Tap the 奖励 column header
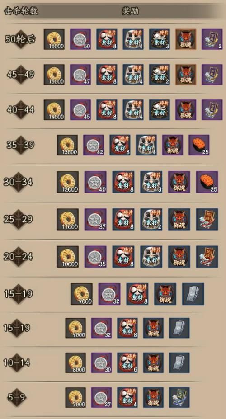 [131, 11]
